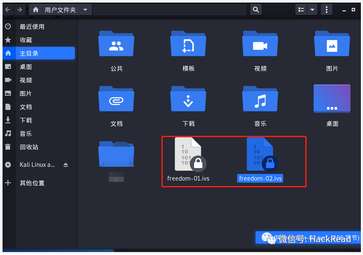Expand the 用户文件夹 path dropdown

85,10
